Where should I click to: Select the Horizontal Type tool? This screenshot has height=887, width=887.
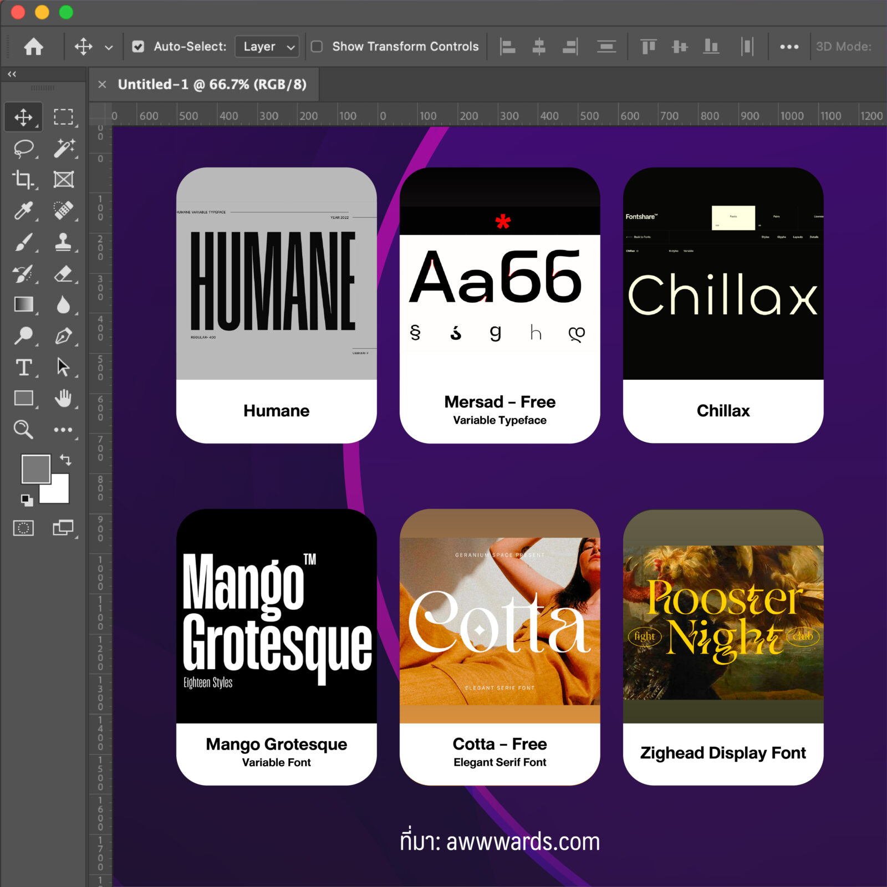[x=23, y=367]
